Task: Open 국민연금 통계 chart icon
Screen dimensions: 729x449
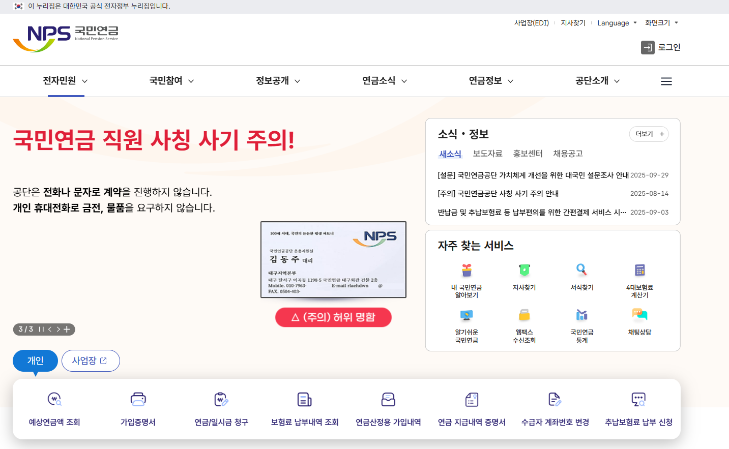Action: click(x=581, y=315)
